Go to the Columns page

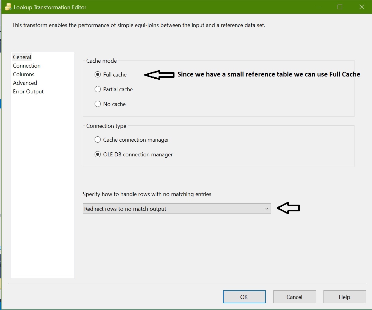tap(24, 74)
